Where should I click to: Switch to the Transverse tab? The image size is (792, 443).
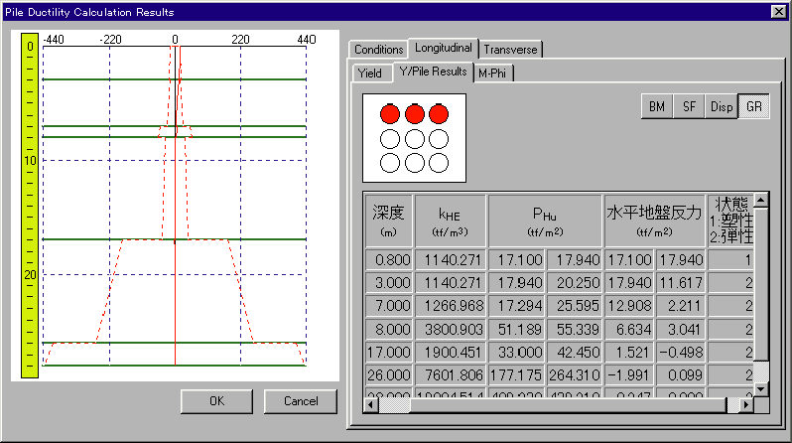pyautogui.click(x=510, y=50)
